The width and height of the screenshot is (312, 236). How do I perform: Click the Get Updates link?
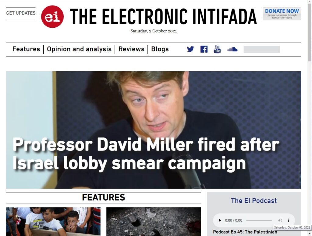click(x=21, y=13)
